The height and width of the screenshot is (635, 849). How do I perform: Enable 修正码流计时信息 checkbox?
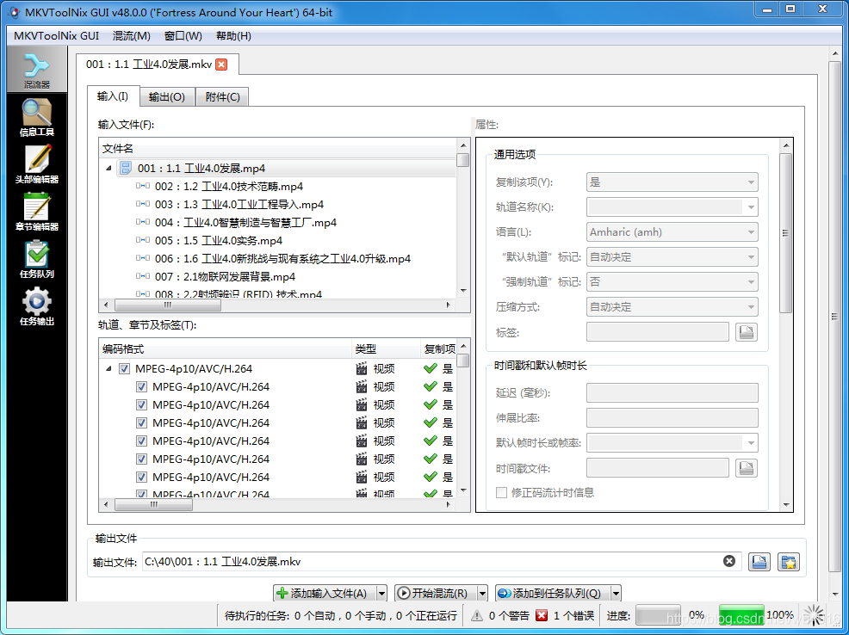(501, 493)
